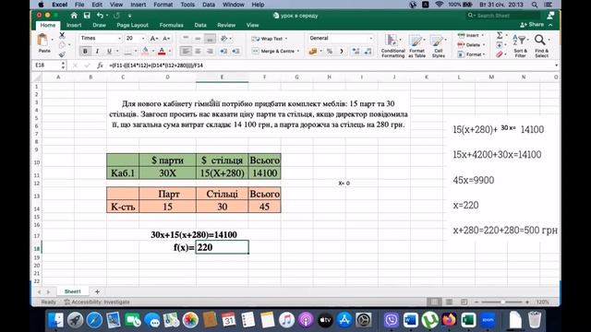
Task: Click the Clear eraser icon
Action: pyautogui.click(x=500, y=54)
